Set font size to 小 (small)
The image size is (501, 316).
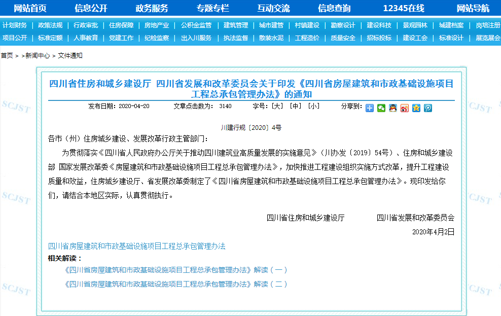tap(314, 107)
